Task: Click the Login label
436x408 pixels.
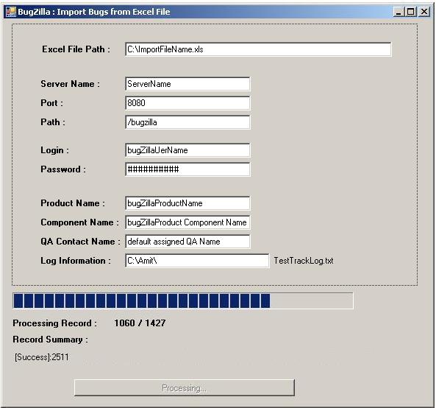Action: tap(54, 150)
